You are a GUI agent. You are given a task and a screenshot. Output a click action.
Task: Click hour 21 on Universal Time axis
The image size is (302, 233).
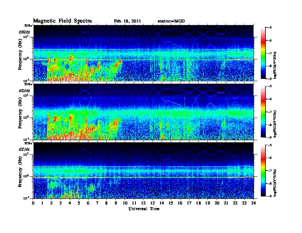coord(226,203)
